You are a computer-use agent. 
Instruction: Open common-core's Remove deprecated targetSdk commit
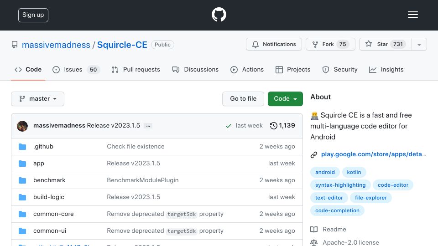pos(165,214)
